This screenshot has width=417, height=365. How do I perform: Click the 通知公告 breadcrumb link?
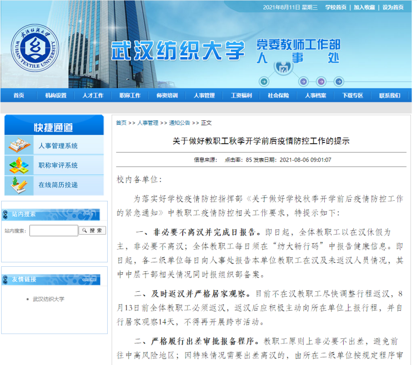pyautogui.click(x=179, y=123)
